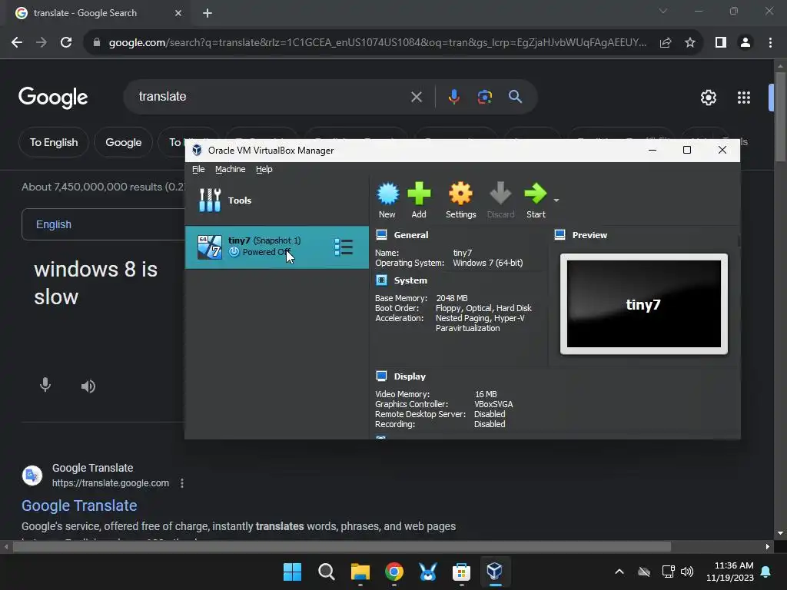Click the Display section header
The image size is (787, 590).
[x=410, y=376]
